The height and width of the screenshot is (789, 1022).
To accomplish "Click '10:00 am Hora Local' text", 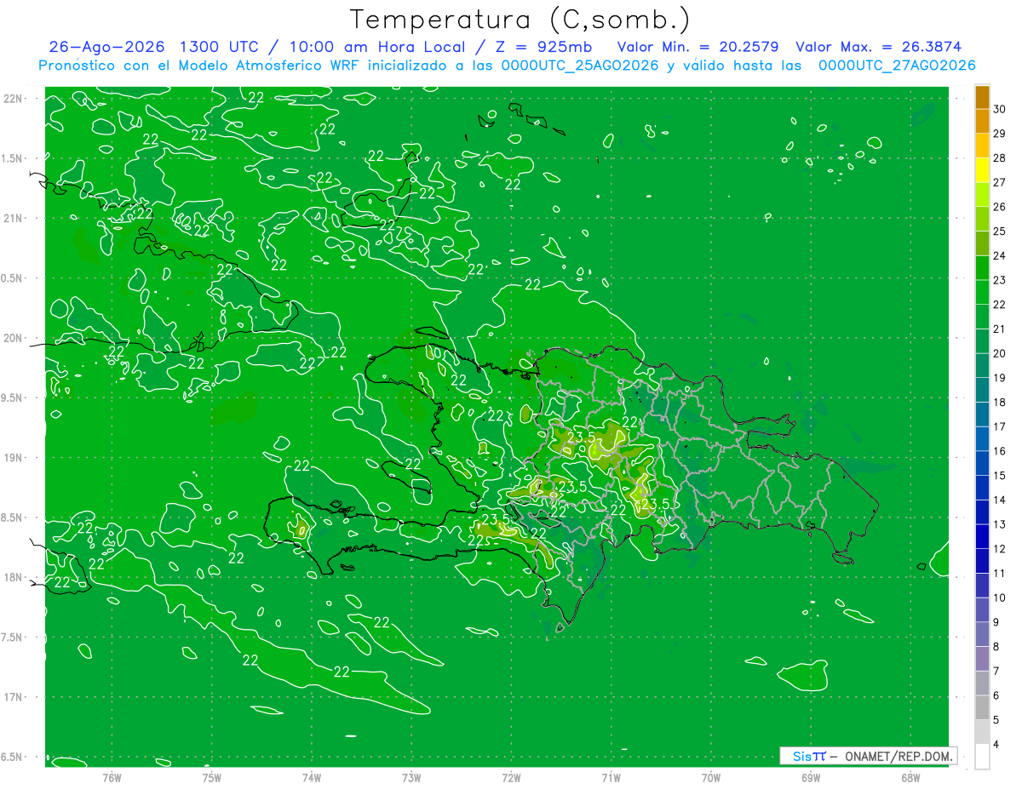I will tap(376, 47).
